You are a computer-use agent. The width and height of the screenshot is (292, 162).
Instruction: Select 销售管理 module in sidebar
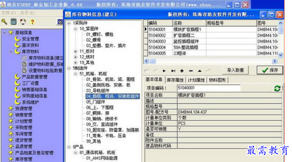tap(24, 115)
